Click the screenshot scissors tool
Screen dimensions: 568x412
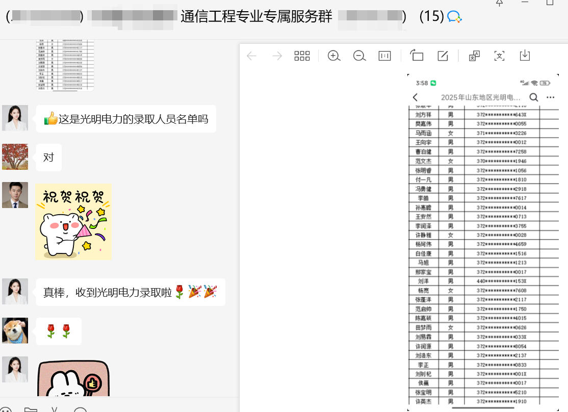(54, 409)
